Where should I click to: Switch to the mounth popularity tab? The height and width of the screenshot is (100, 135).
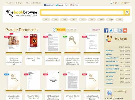pyautogui.click(x=69, y=30)
